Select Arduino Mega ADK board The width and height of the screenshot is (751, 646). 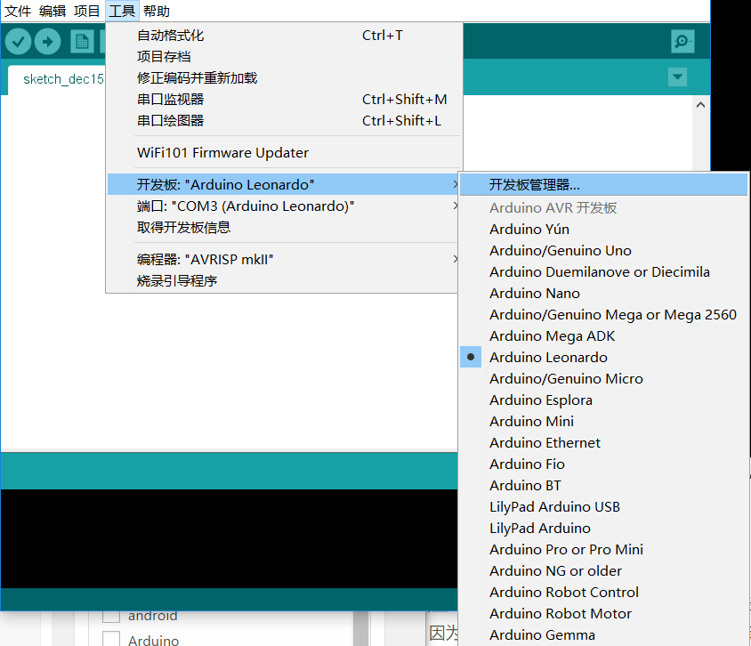click(x=603, y=336)
